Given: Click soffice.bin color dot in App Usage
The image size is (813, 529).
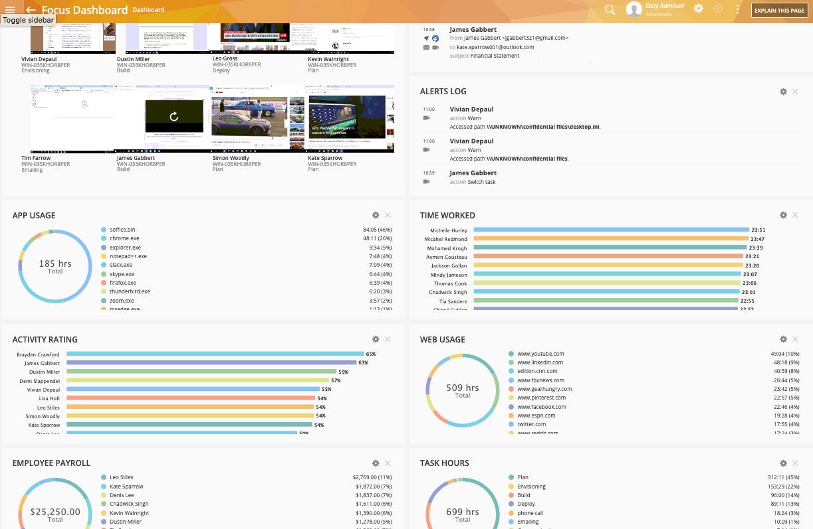Looking at the screenshot, I should [x=104, y=230].
